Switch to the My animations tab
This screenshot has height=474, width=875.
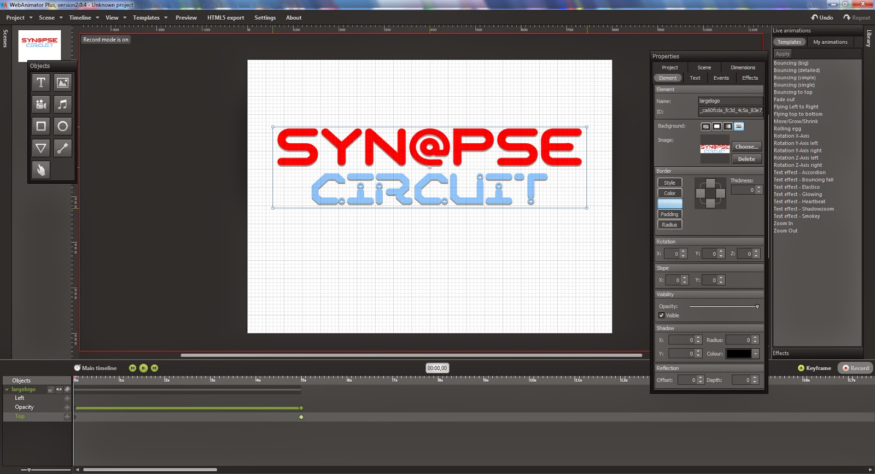click(x=830, y=42)
